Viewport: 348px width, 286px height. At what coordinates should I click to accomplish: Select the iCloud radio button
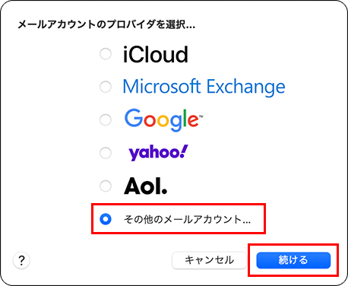[x=106, y=54]
